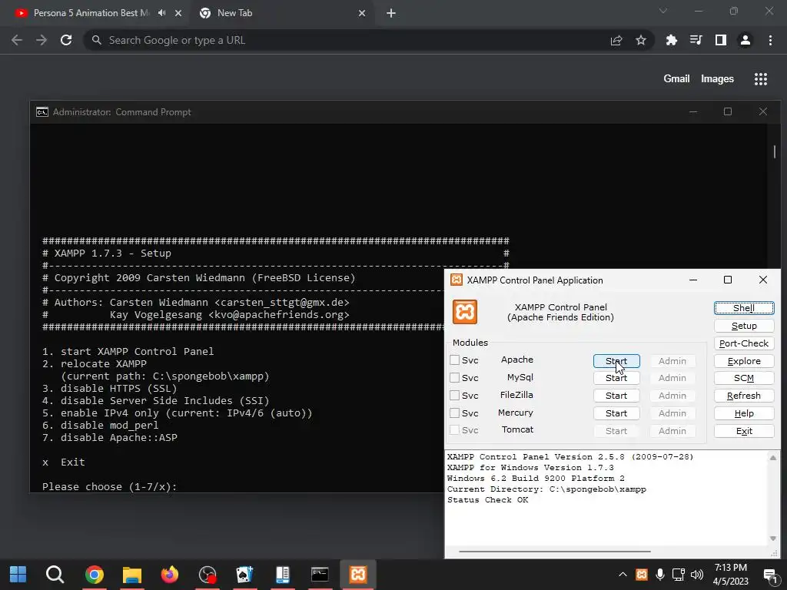Switch to the New Tab tab
Viewport: 787px width, 590px height.
pyautogui.click(x=283, y=13)
